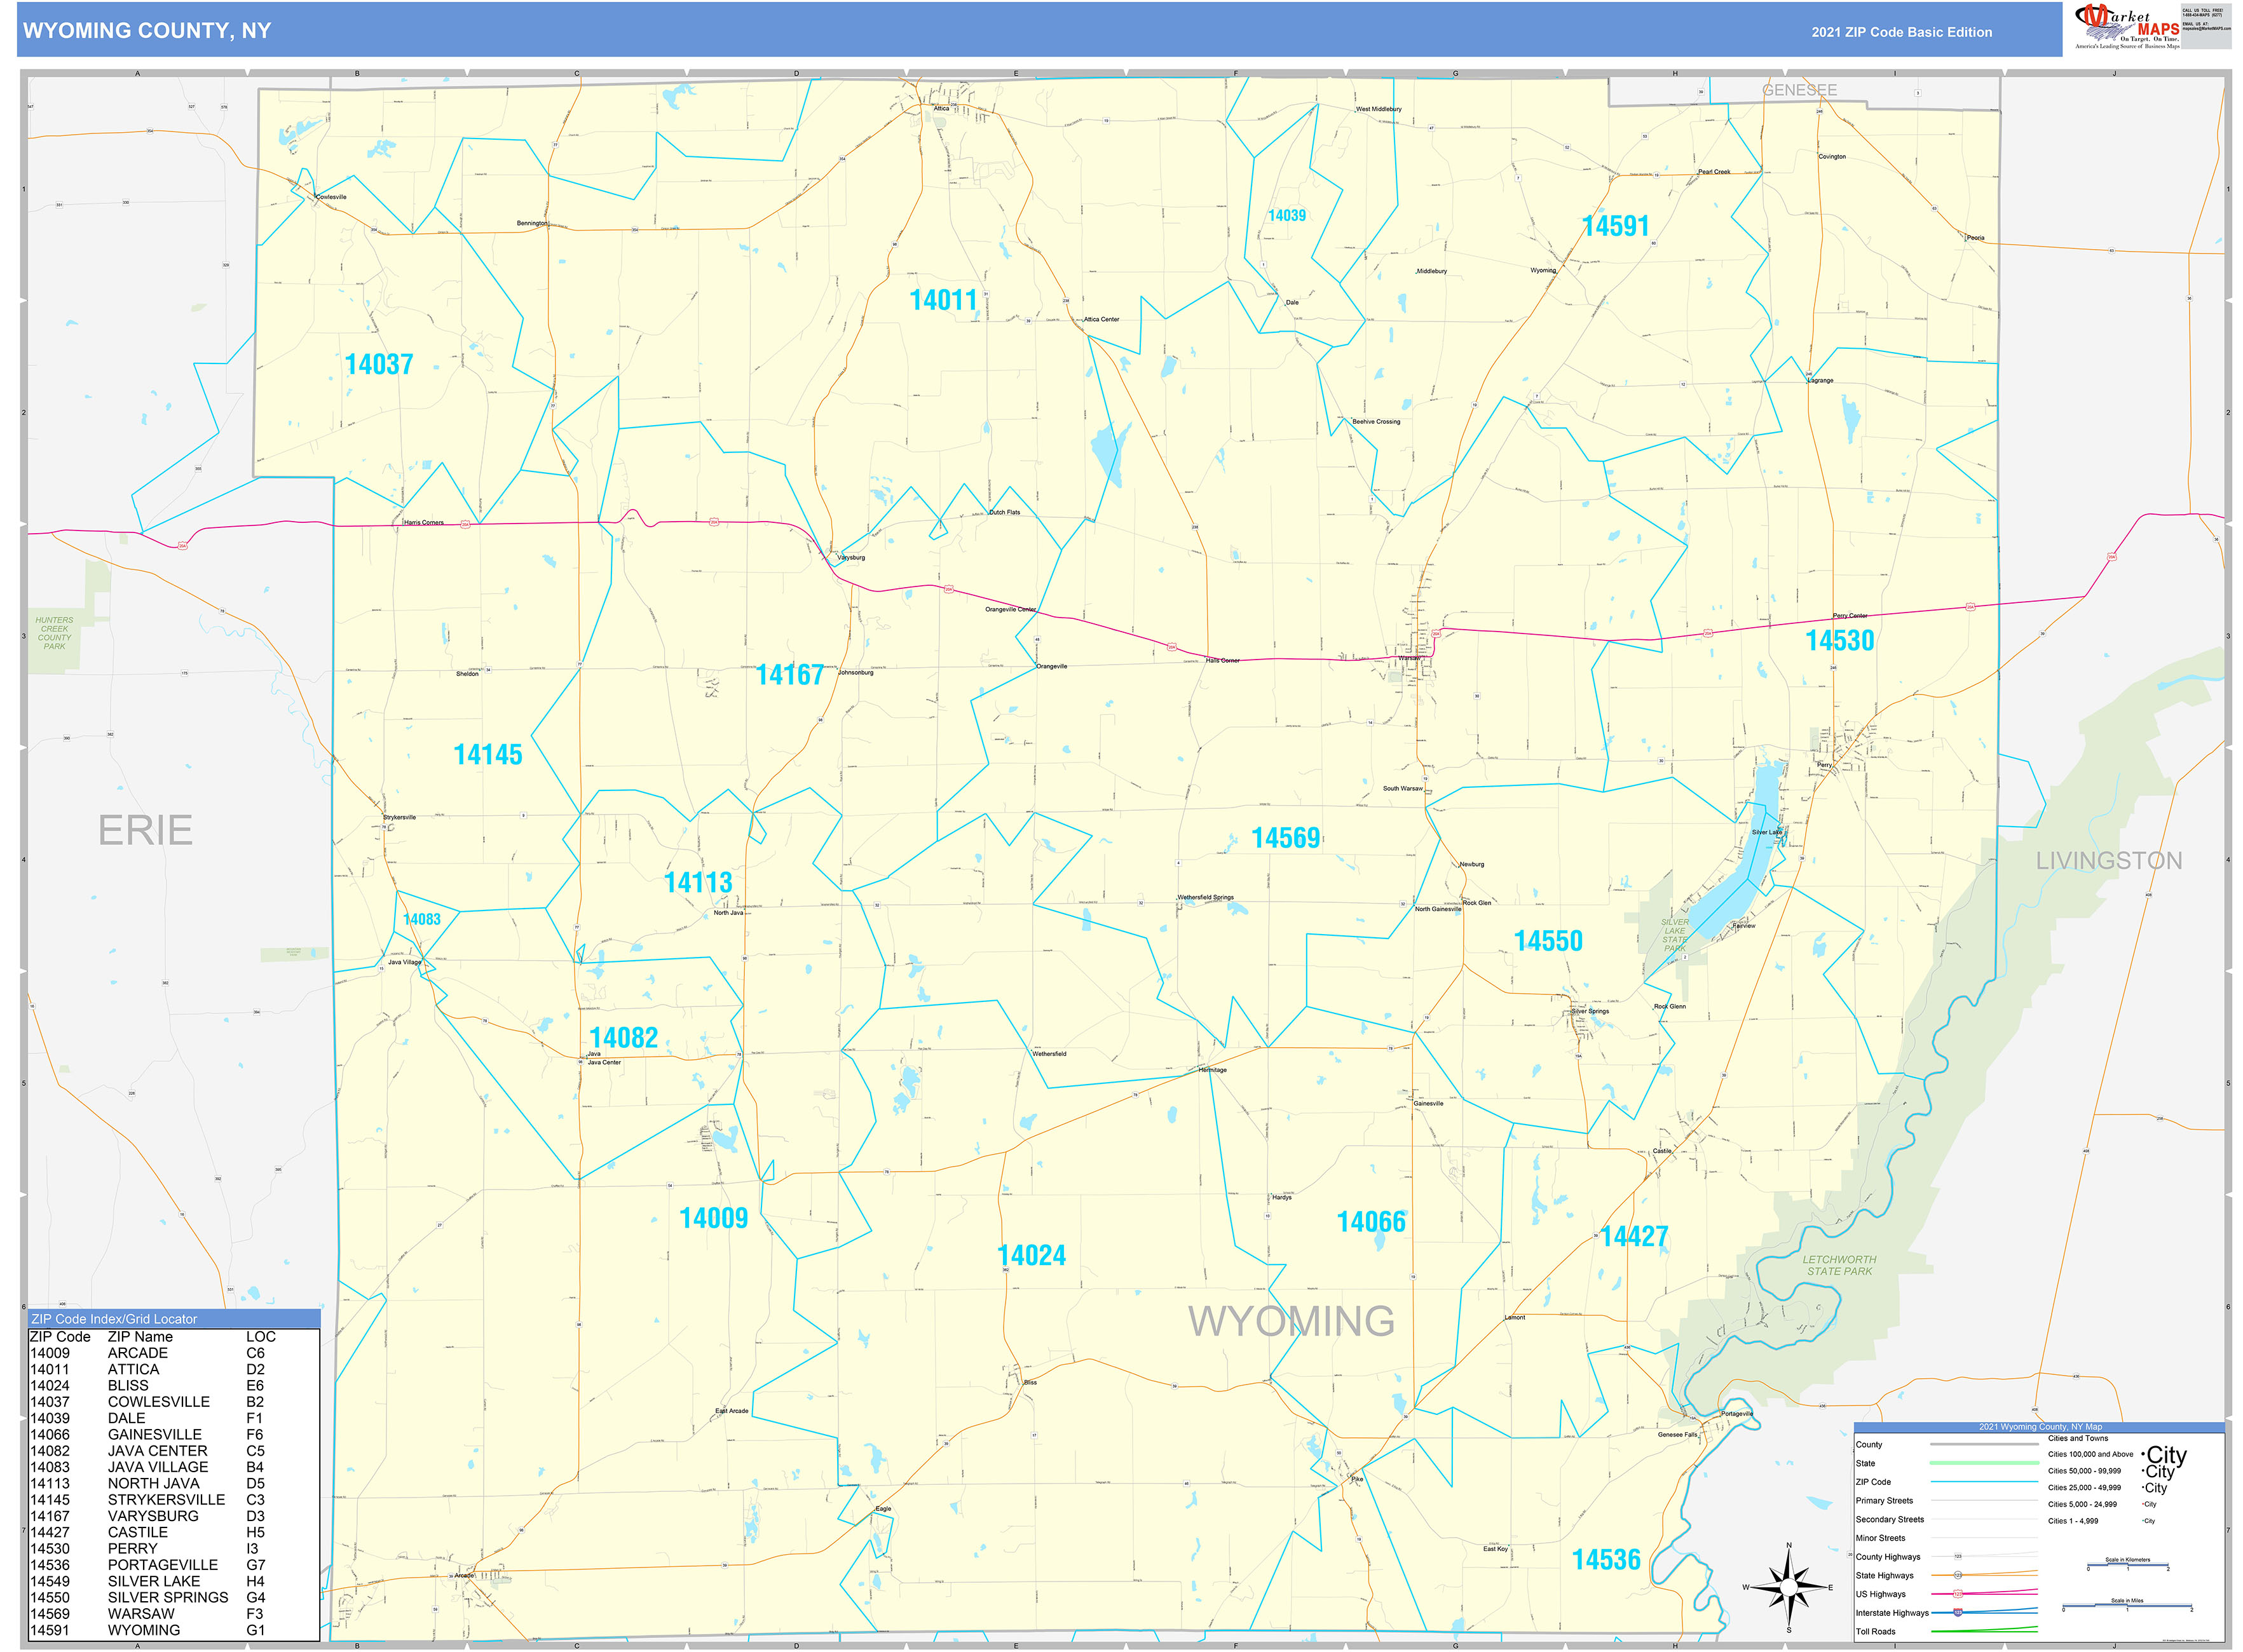Click the Silver Lake State Park label
Image resolution: width=2243 pixels, height=1652 pixels.
click(x=1675, y=935)
